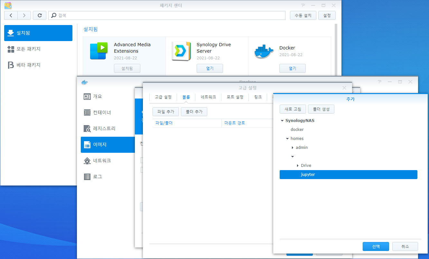Image resolution: width=429 pixels, height=259 pixels.
Task: Click the Docker window help question icon
Action: tap(379, 82)
